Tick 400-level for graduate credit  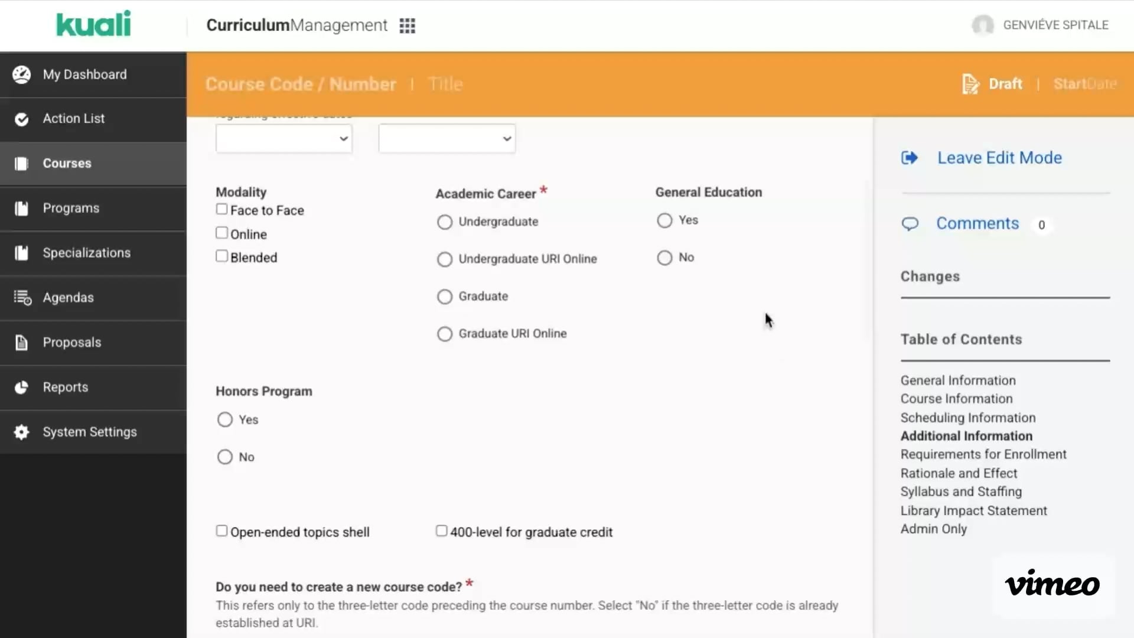[441, 531]
